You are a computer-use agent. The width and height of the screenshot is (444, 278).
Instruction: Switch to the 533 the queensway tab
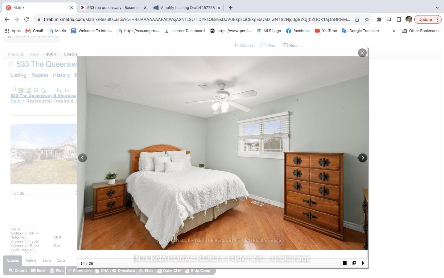(x=114, y=8)
